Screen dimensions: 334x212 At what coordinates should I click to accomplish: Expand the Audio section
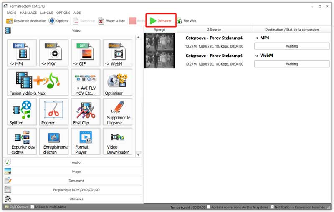click(73, 162)
